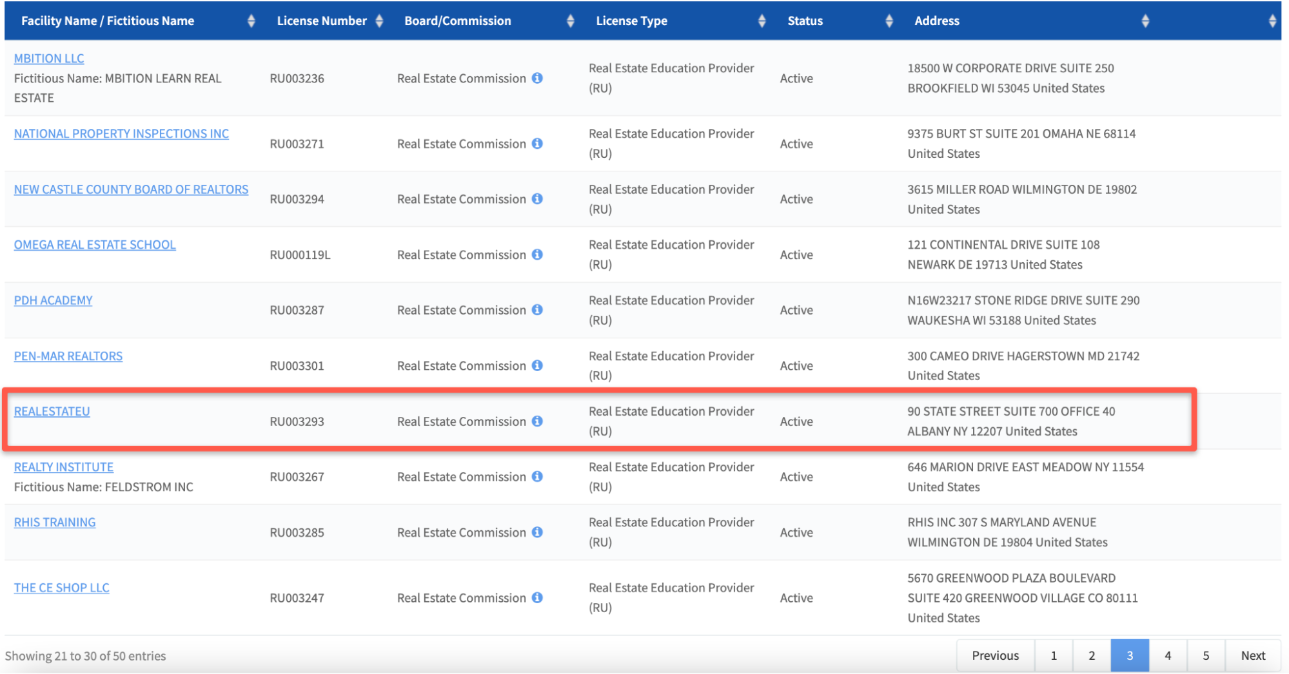Click the East Meadow NY 11554 address cell
Image resolution: width=1289 pixels, height=674 pixels.
(1025, 476)
